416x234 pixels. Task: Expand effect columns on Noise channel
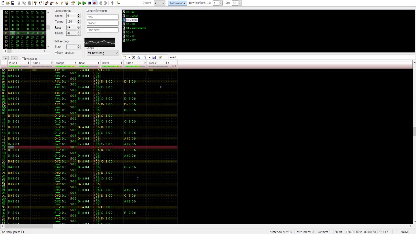pos(98,63)
